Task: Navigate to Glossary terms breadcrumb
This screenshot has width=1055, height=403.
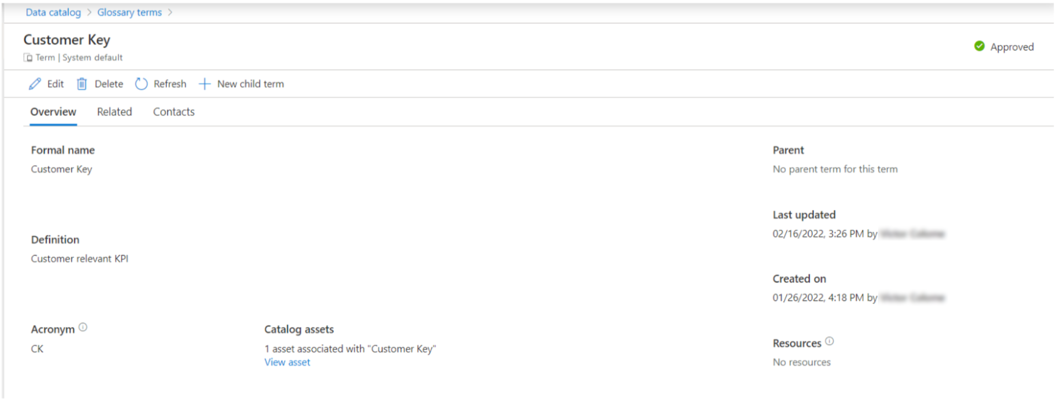Action: click(129, 12)
